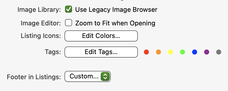Open the Footer in Listings Custom dropdown
The height and width of the screenshot is (91, 228).
coord(88,76)
